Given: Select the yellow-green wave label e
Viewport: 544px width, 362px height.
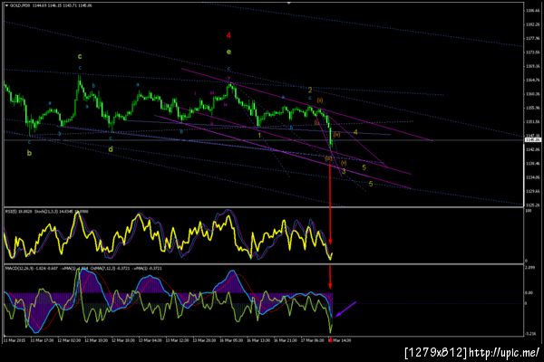Looking at the screenshot, I should (228, 52).
